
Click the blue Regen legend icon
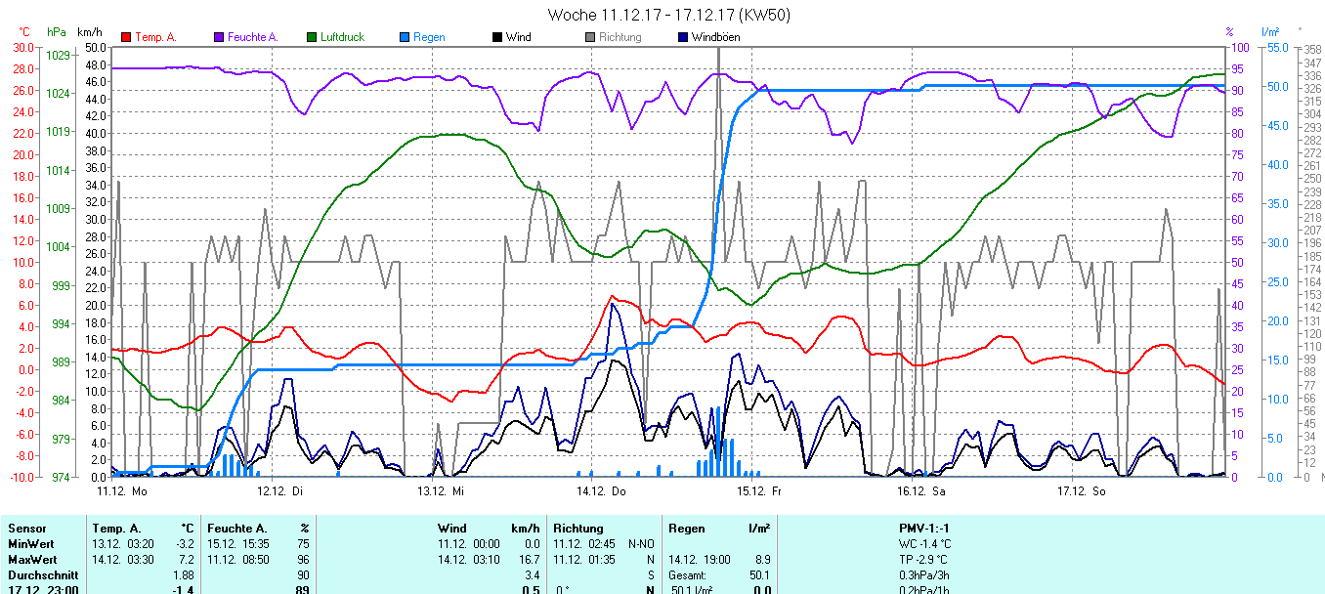pos(405,38)
